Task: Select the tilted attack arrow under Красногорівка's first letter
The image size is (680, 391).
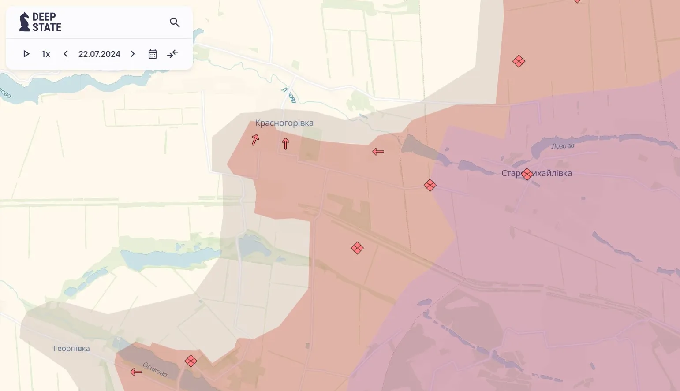Action: 255,140
